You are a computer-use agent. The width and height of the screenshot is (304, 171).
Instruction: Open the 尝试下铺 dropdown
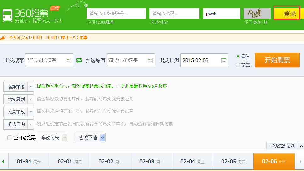(x=90, y=138)
